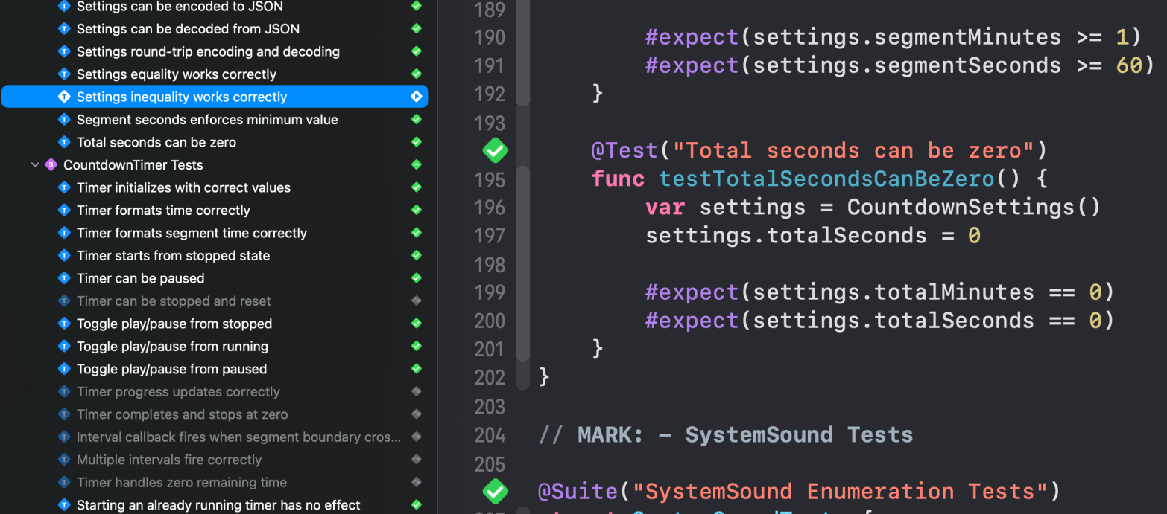Click the green pass diamond for "Toggle play/pause from running"
Screen dimensions: 1167x514
tap(417, 347)
